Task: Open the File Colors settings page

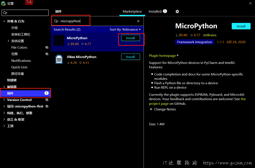Action: tap(19, 47)
